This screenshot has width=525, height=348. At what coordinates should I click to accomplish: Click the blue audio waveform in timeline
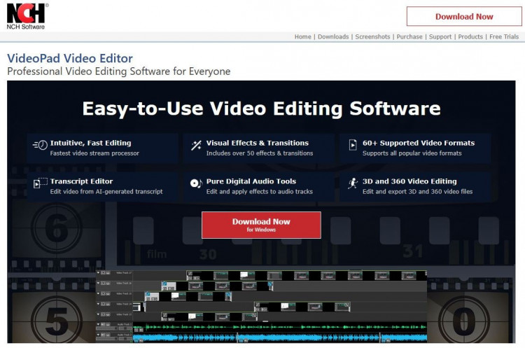[x=280, y=337]
